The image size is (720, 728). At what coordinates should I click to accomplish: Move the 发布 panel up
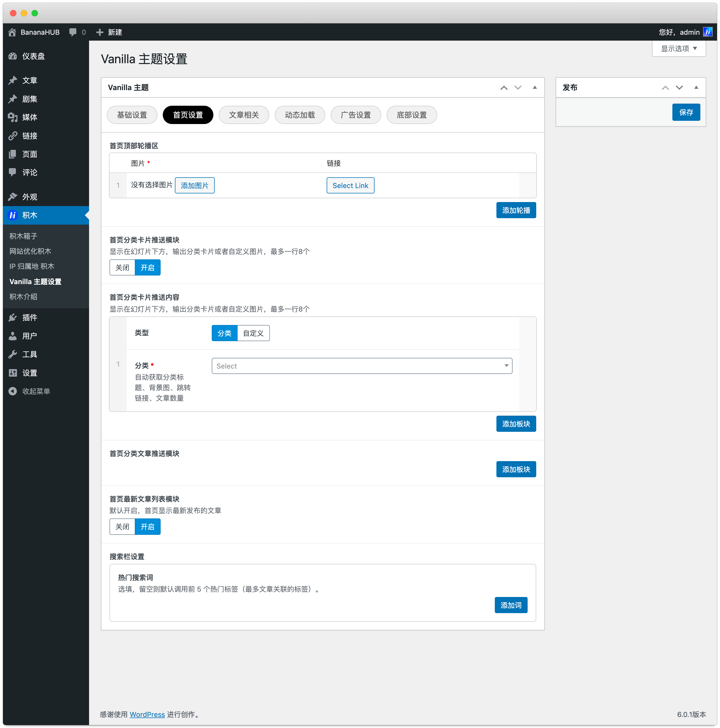pos(665,88)
